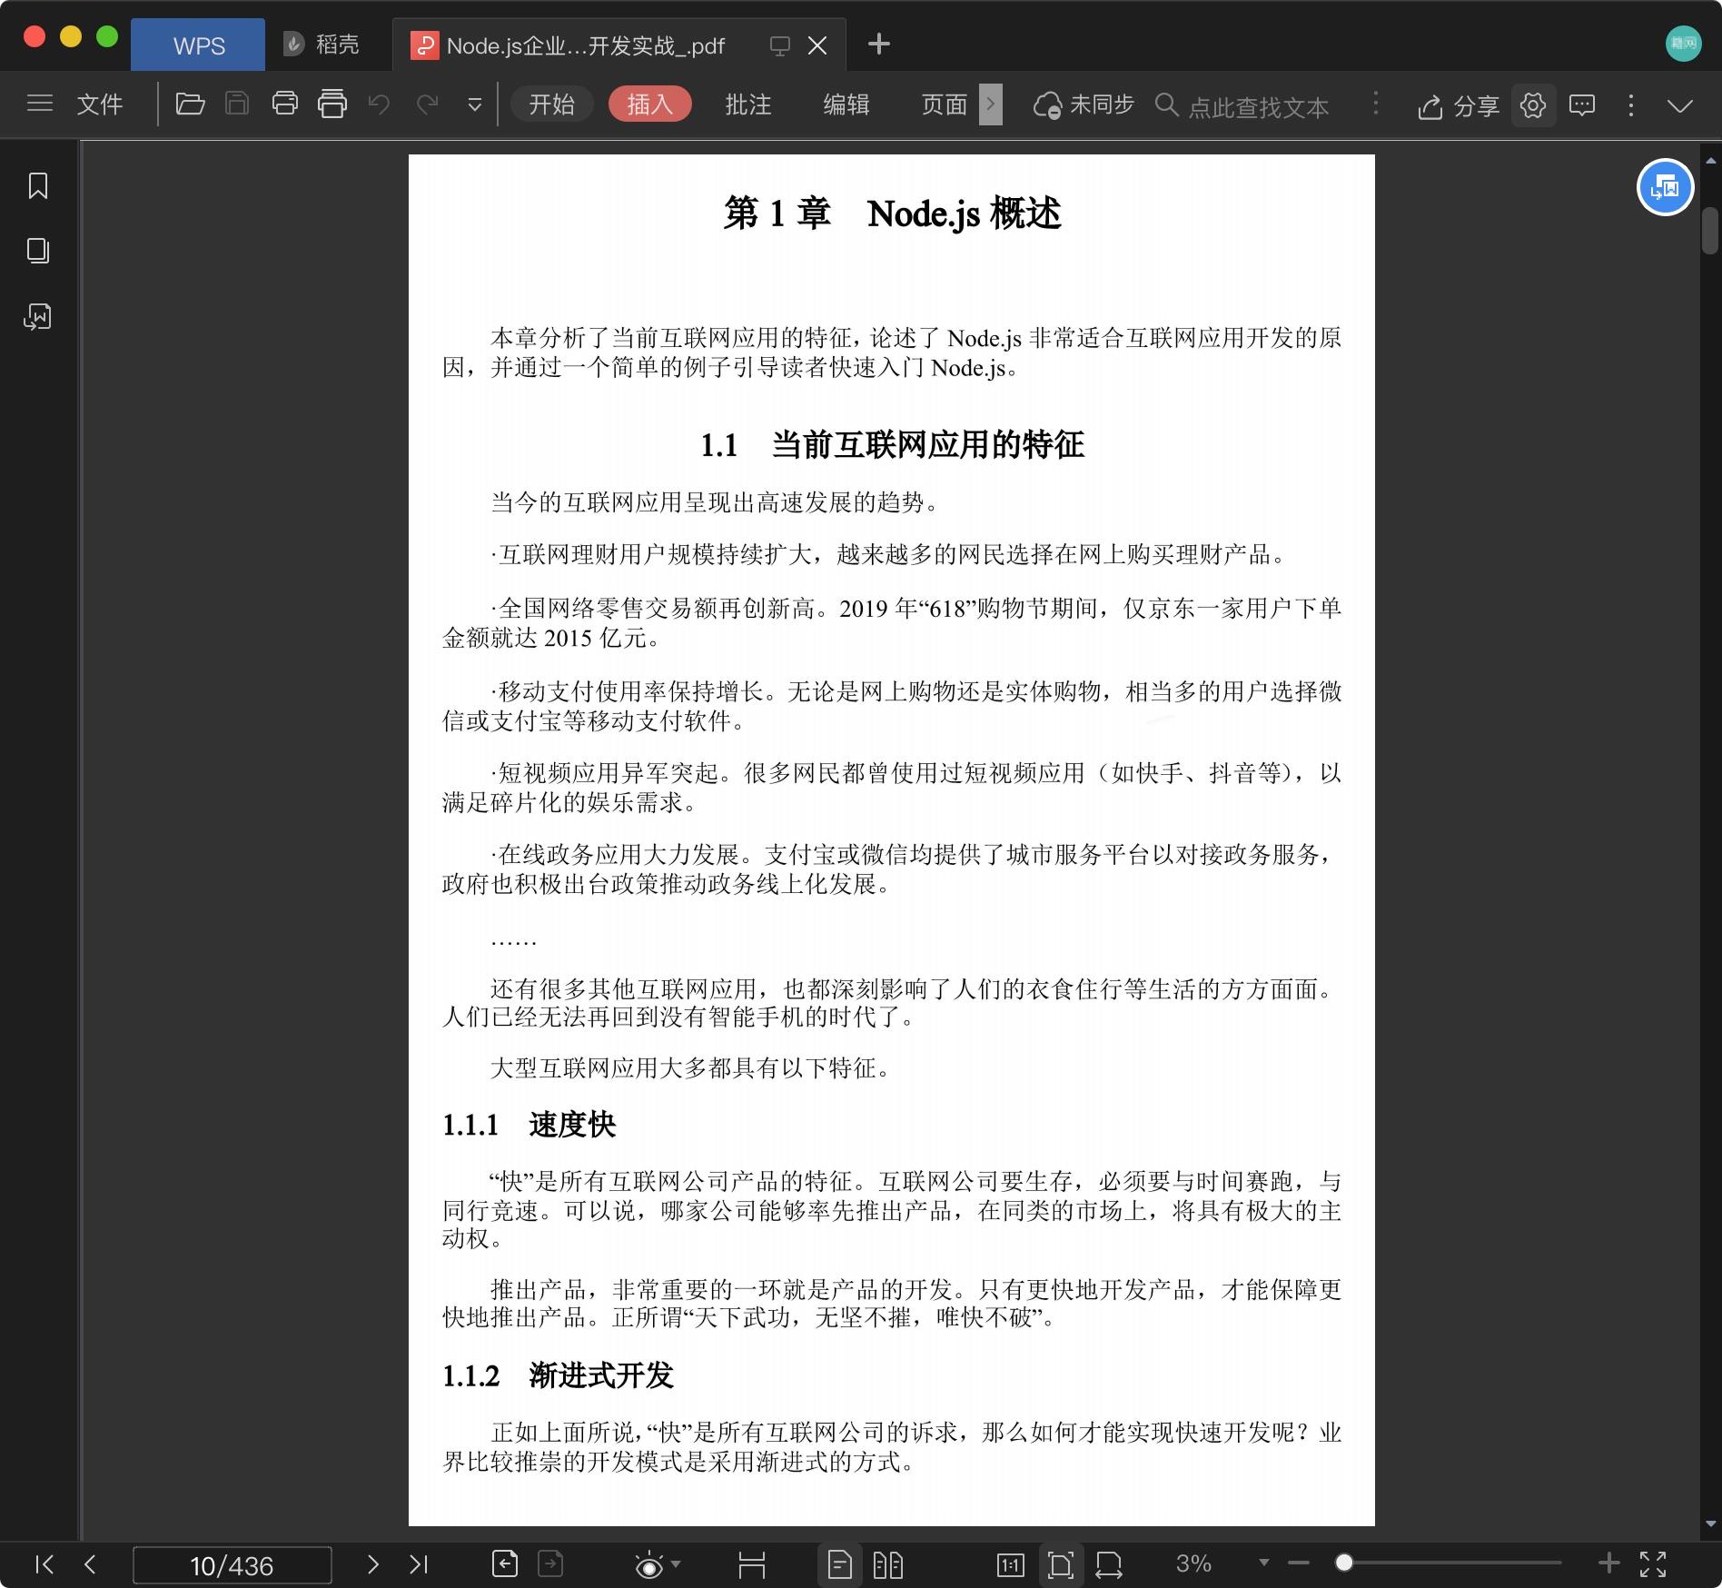This screenshot has width=1722, height=1588.
Task: Open the 文件 menu
Action: click(x=99, y=104)
